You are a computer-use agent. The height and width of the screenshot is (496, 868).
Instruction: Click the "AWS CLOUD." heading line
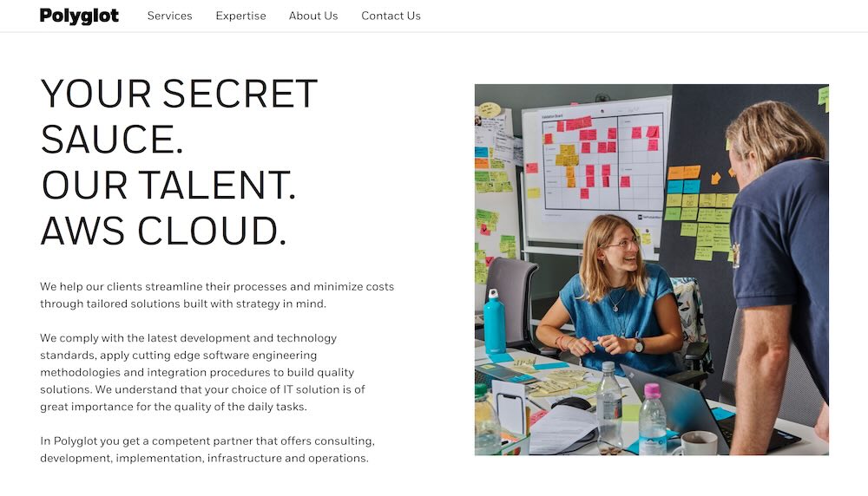(163, 230)
